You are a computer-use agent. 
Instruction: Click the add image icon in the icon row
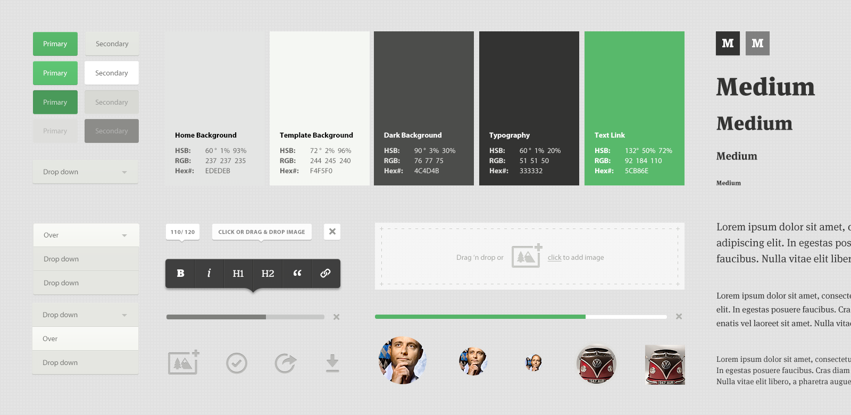point(183,362)
